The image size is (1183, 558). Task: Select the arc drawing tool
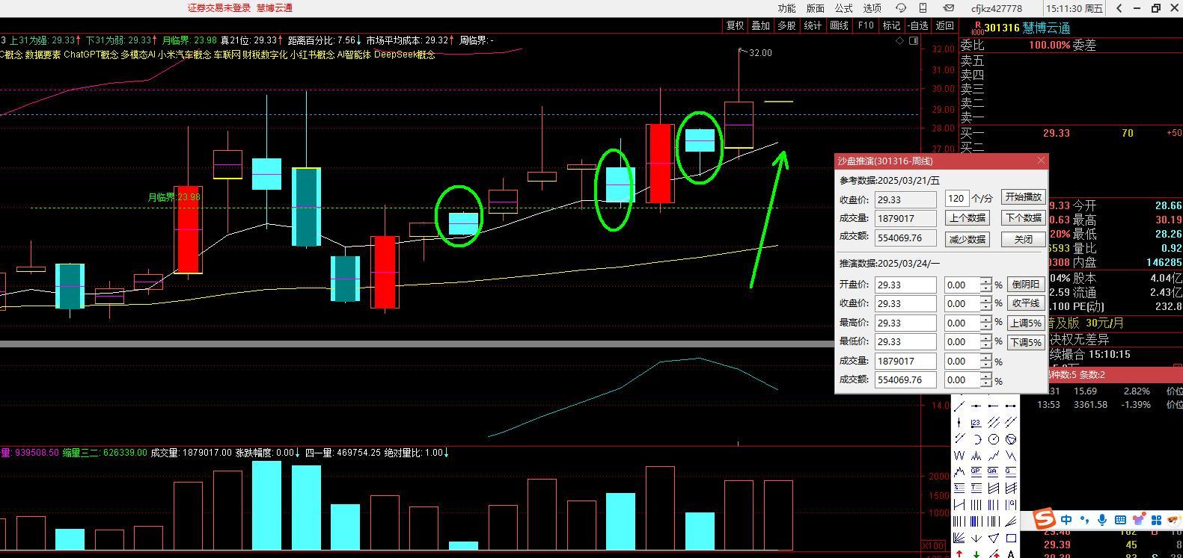click(976, 439)
